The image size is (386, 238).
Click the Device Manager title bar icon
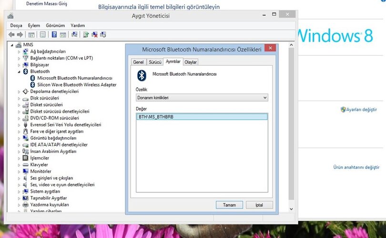pyautogui.click(x=10, y=16)
